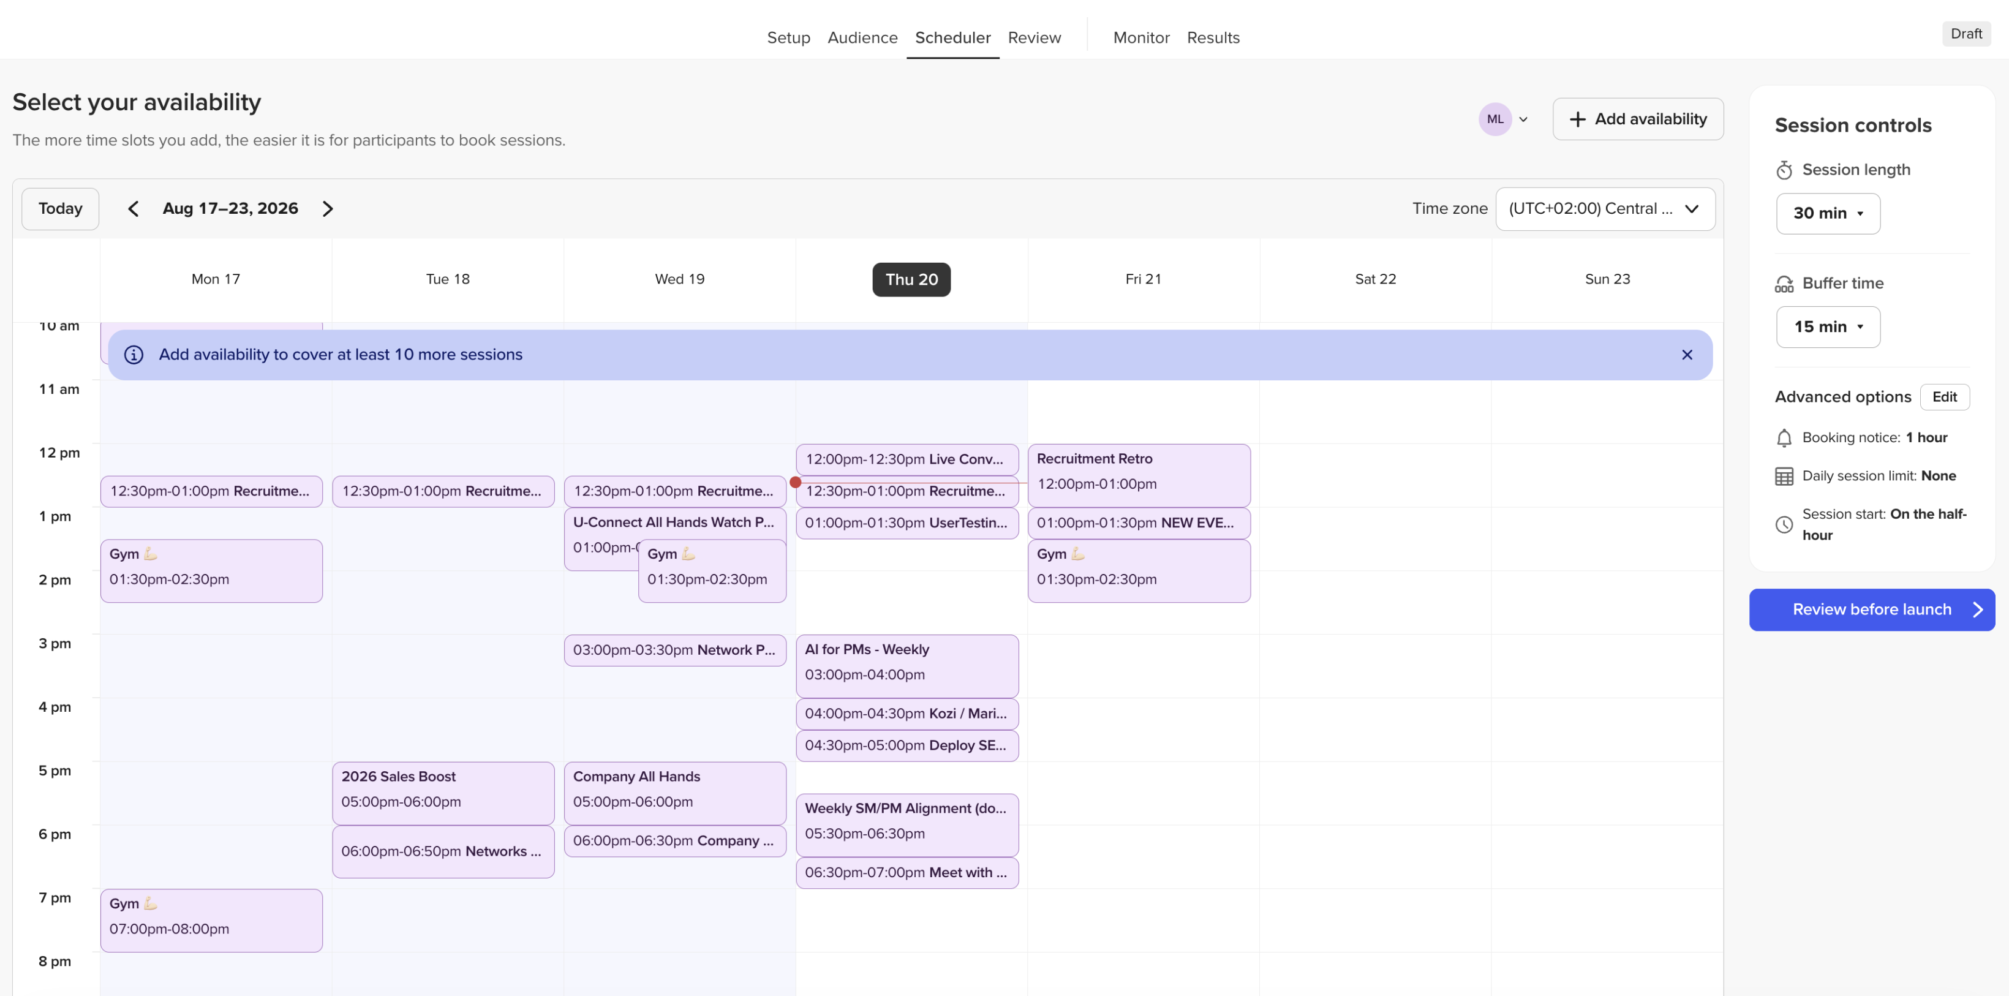
Task: Open the Session length 30 min dropdown
Action: coord(1827,213)
